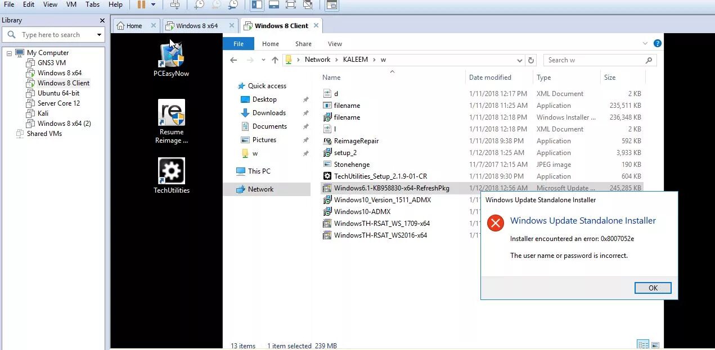Open the VMware Edit menu
715x350 pixels.
pos(29,4)
